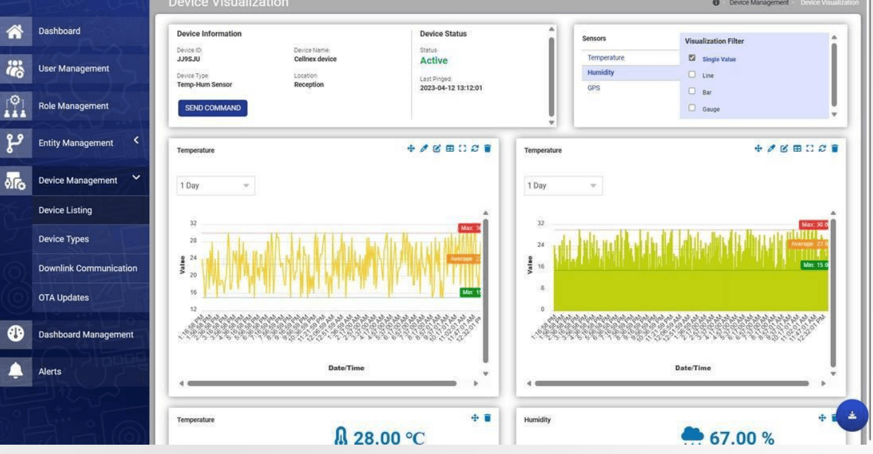Enable the Line visualization checkbox

click(692, 75)
